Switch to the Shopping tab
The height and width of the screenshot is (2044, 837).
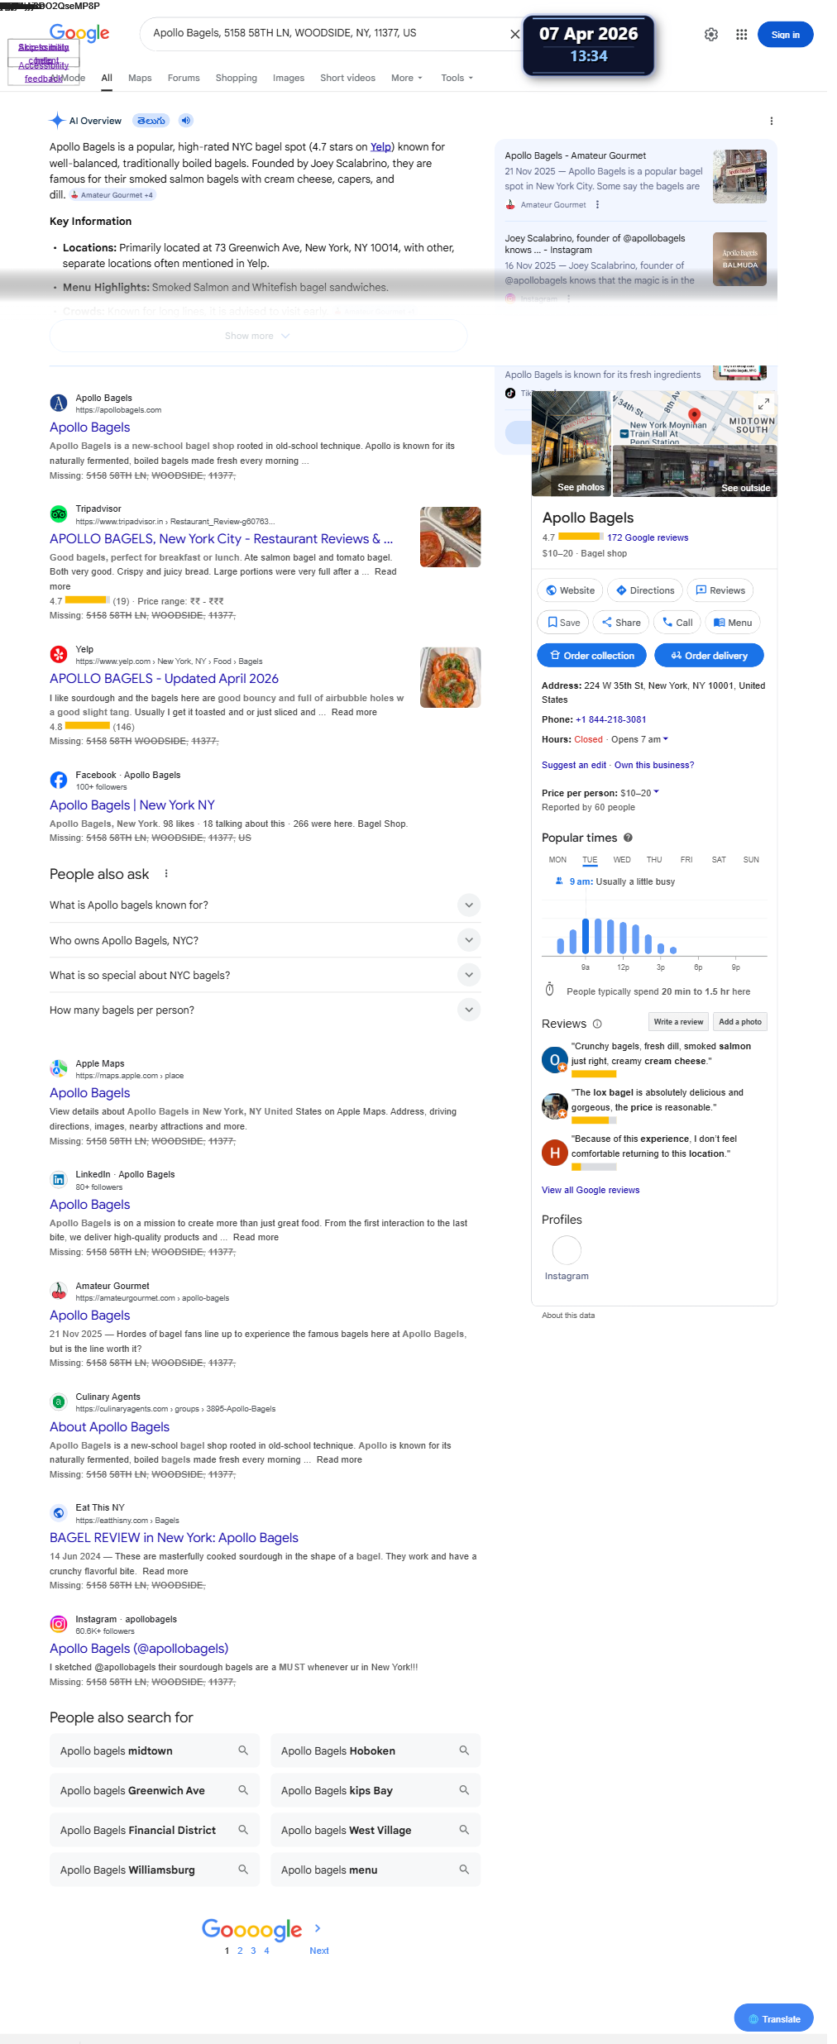click(x=237, y=78)
